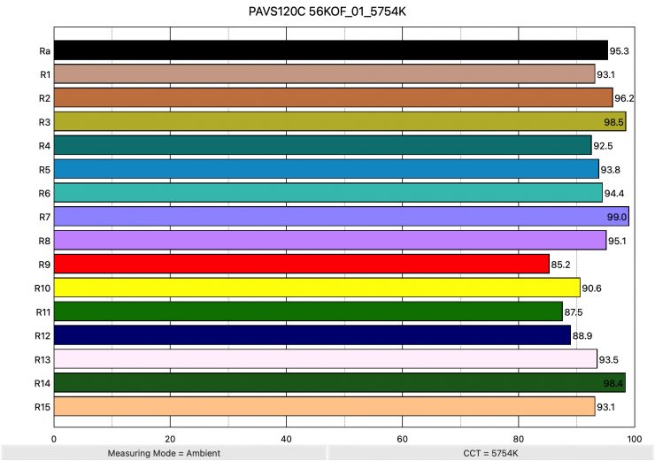Image resolution: width=655 pixels, height=461 pixels.
Task: Click the Measuring Mode = Ambient button
Action: point(163,452)
